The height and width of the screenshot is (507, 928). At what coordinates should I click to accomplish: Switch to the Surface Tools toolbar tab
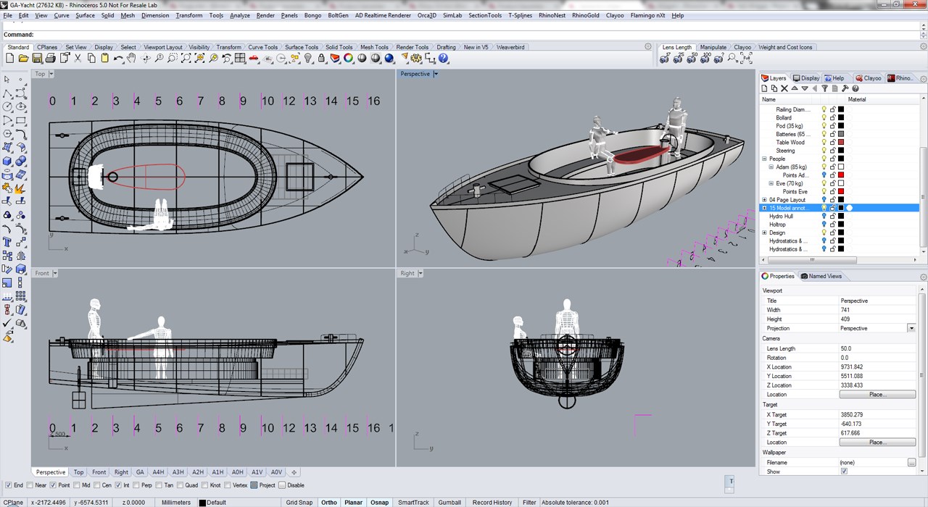(301, 47)
